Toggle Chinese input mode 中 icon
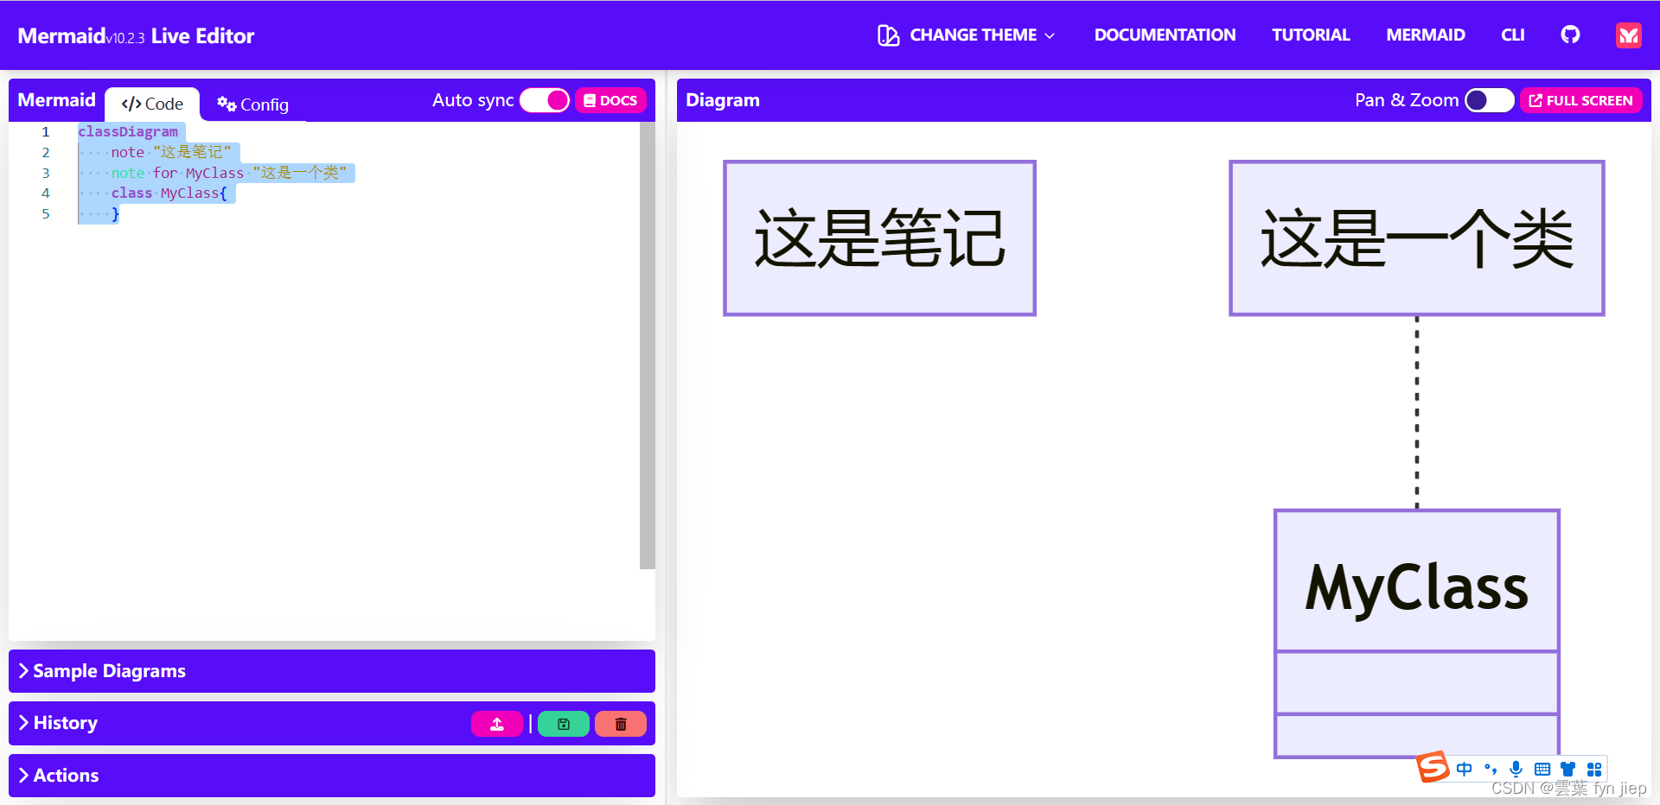Screen dimensions: 1660x805 (1464, 769)
